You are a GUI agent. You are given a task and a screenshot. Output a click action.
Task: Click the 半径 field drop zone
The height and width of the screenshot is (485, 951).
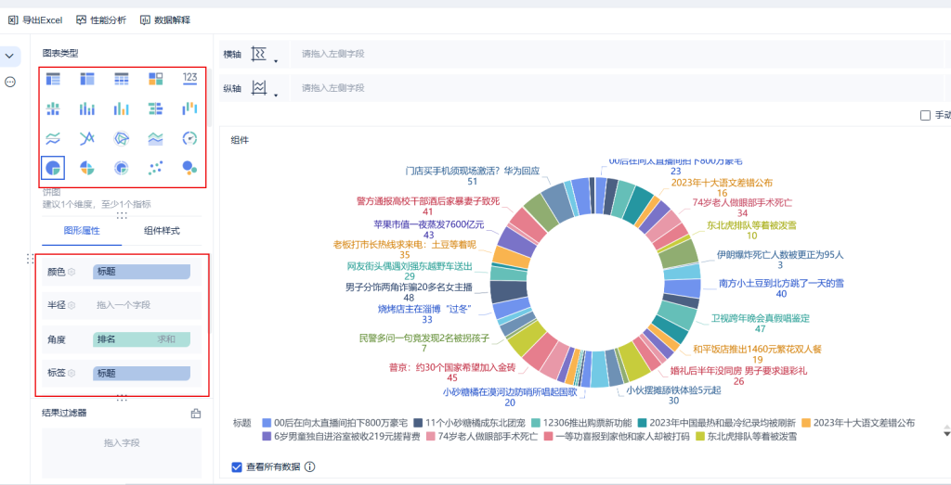click(x=141, y=304)
